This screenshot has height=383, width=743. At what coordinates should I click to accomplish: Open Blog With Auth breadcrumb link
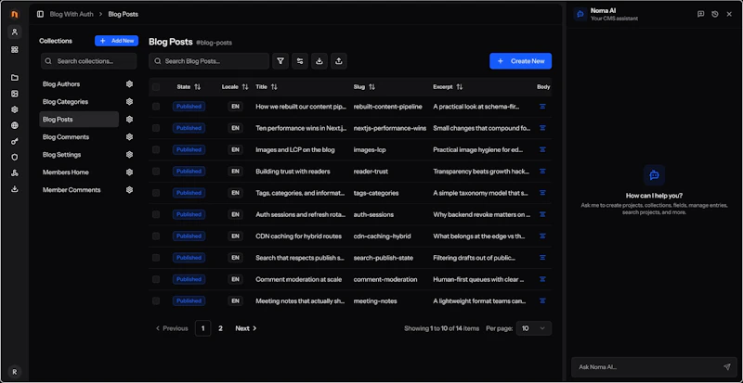click(72, 14)
